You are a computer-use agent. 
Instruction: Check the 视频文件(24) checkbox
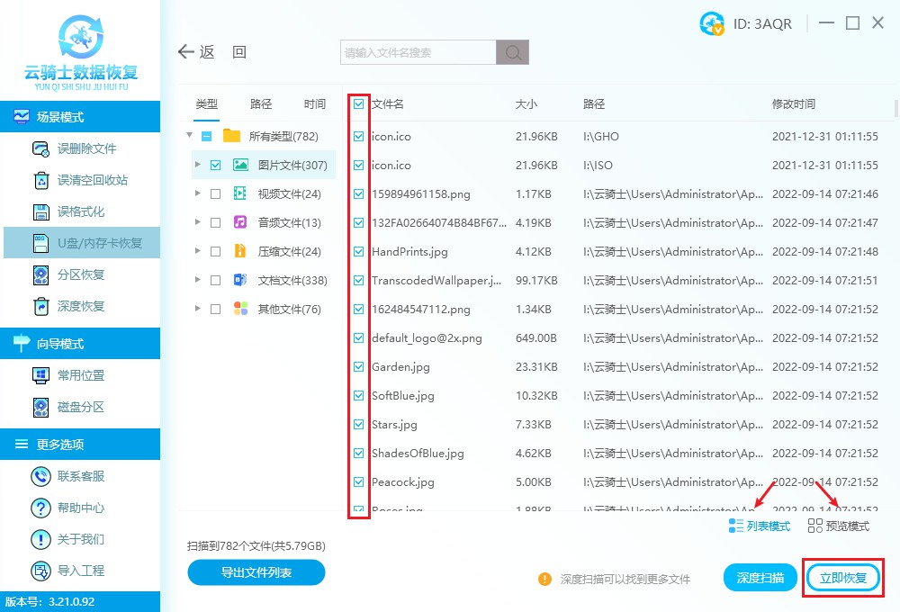[213, 193]
